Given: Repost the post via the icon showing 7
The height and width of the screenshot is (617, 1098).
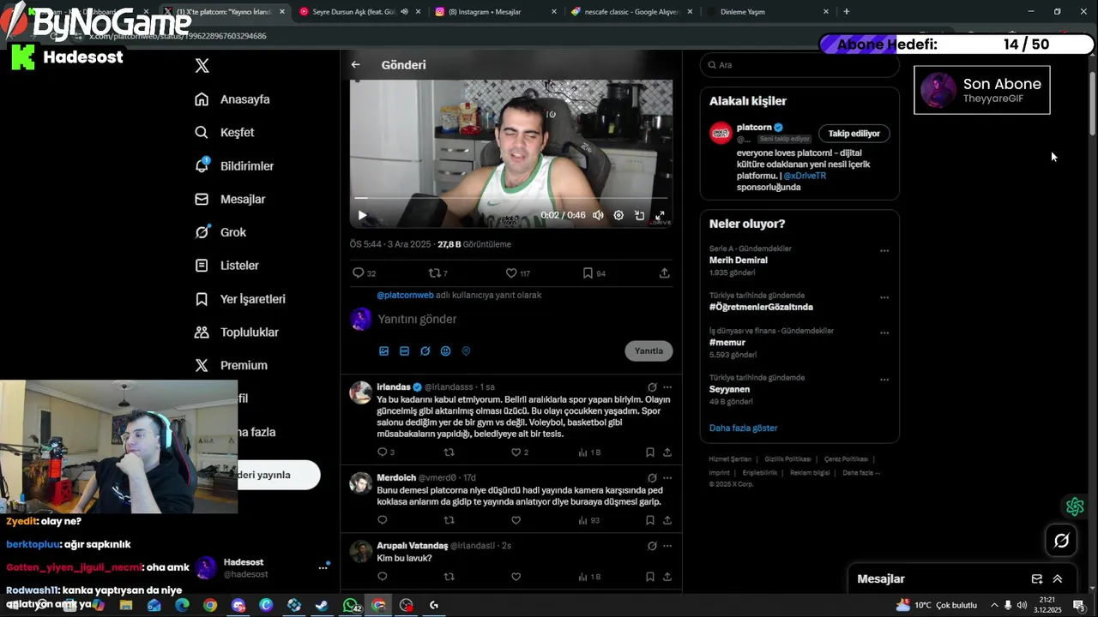Looking at the screenshot, I should click(438, 273).
